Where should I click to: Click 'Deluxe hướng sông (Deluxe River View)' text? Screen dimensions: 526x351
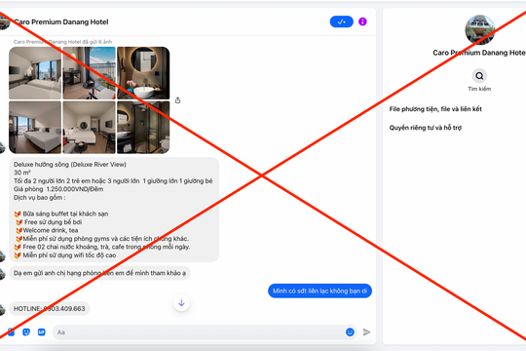pos(70,165)
